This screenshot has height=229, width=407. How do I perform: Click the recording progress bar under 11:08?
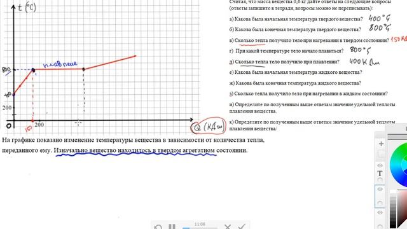199,228
